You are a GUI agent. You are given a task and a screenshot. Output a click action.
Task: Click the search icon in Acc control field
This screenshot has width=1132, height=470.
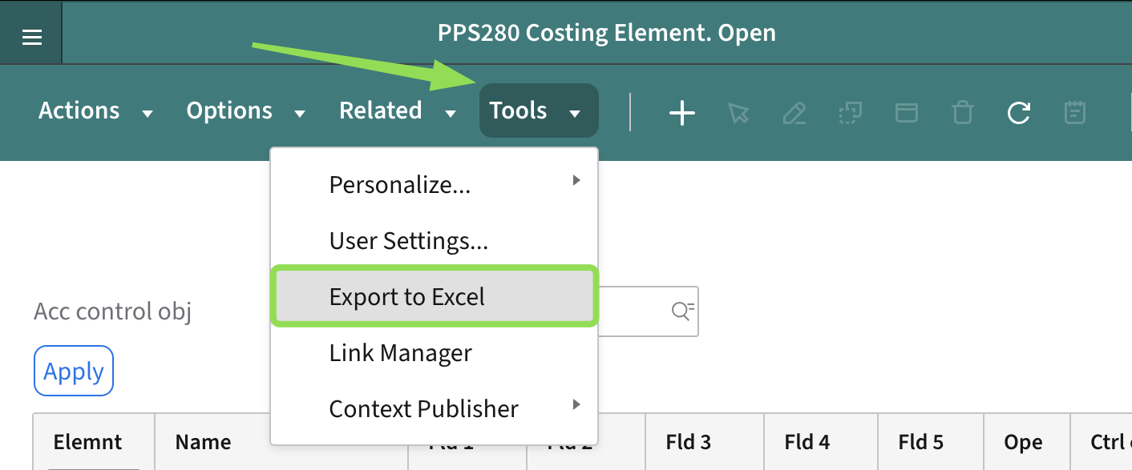(682, 311)
